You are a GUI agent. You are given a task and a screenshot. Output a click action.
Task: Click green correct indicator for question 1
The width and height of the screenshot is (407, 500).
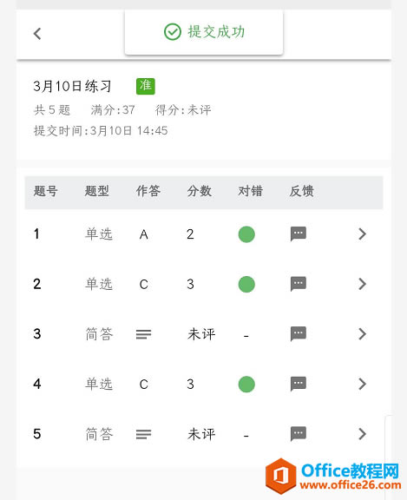click(246, 234)
